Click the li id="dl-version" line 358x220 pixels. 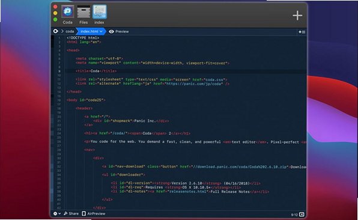(x=186, y=183)
